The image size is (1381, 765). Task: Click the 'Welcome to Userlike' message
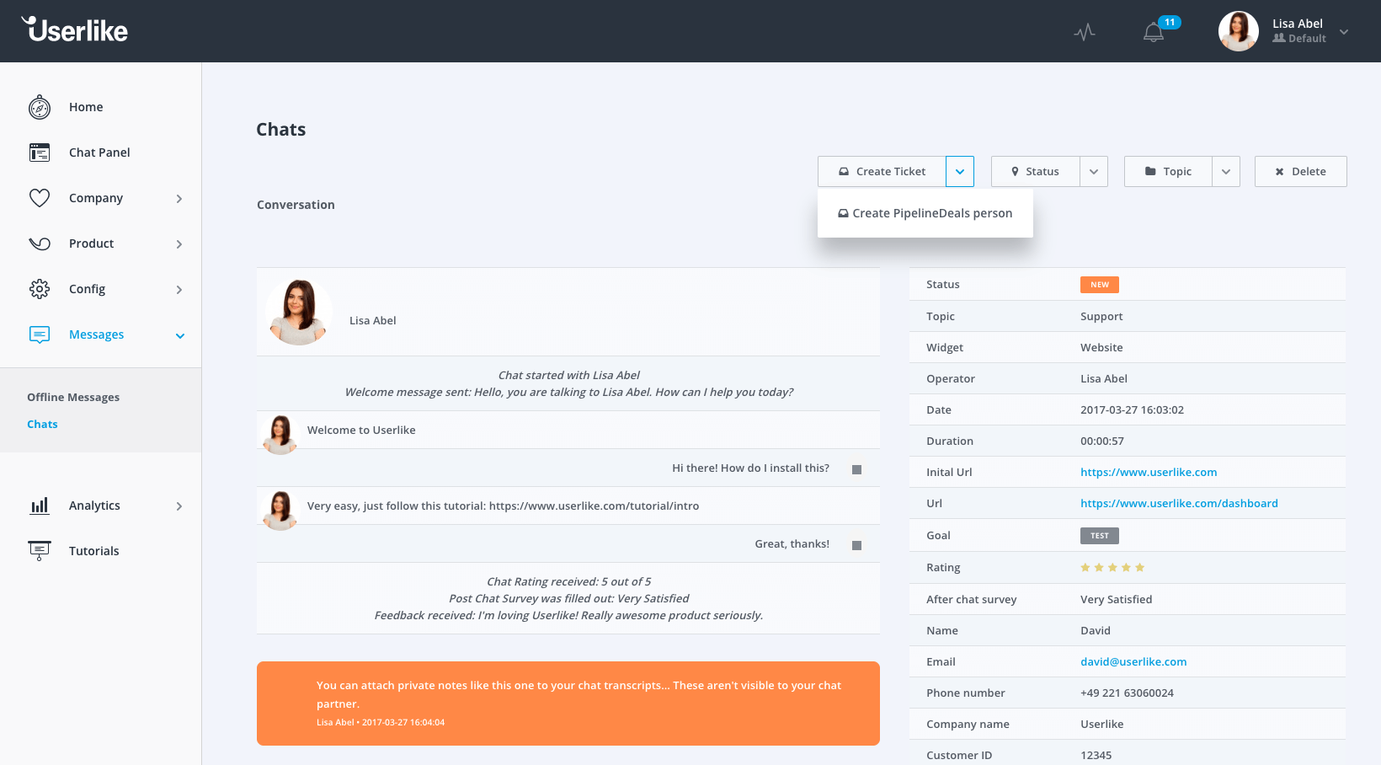[361, 430]
